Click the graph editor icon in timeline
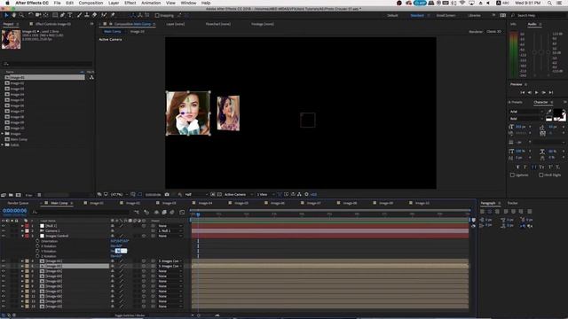Viewport: 568px width, 319px height. coord(182,213)
